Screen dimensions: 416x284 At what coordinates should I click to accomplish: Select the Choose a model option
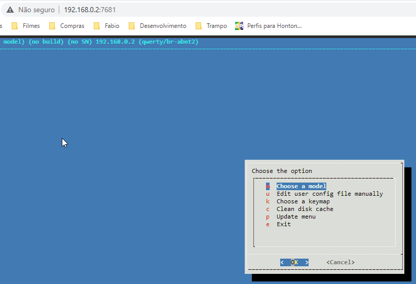click(x=301, y=186)
